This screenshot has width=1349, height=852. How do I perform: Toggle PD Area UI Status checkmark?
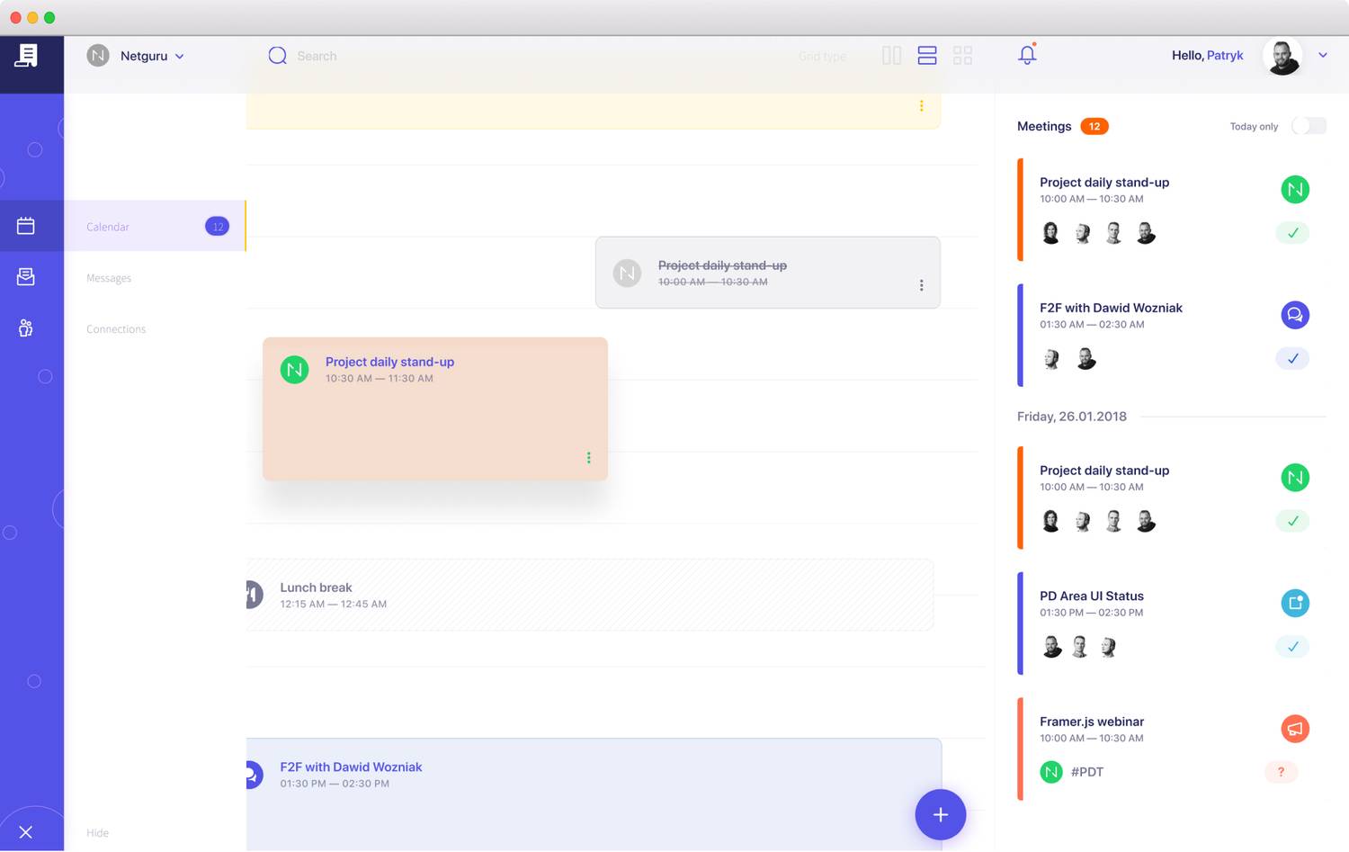[1292, 647]
